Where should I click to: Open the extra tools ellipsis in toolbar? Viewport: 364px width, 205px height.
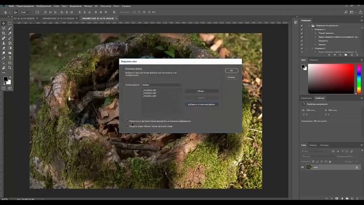tap(3, 72)
